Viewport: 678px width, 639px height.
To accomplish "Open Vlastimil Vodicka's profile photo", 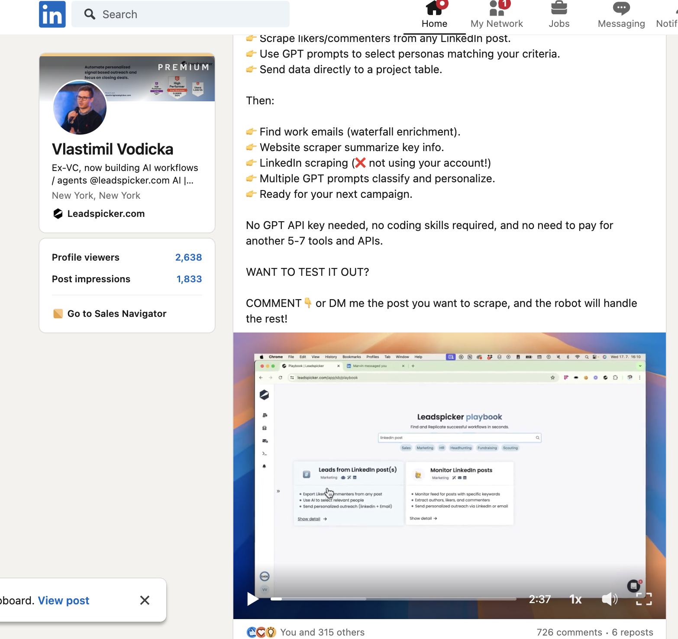I will (x=80, y=107).
